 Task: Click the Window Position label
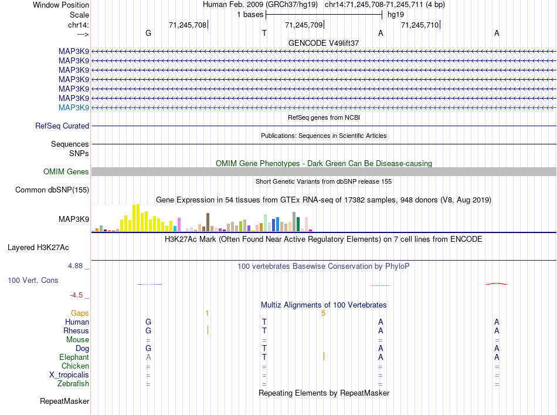tap(61, 5)
